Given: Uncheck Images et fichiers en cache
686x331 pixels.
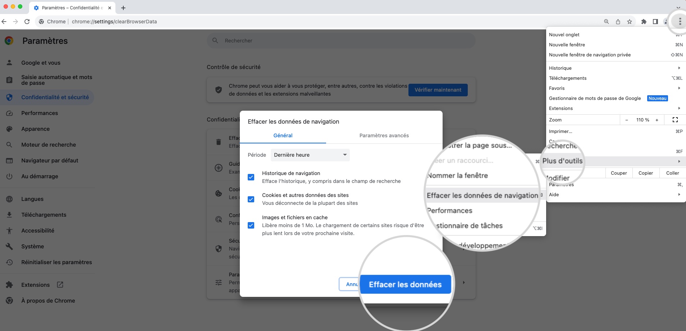Looking at the screenshot, I should pyautogui.click(x=251, y=225).
